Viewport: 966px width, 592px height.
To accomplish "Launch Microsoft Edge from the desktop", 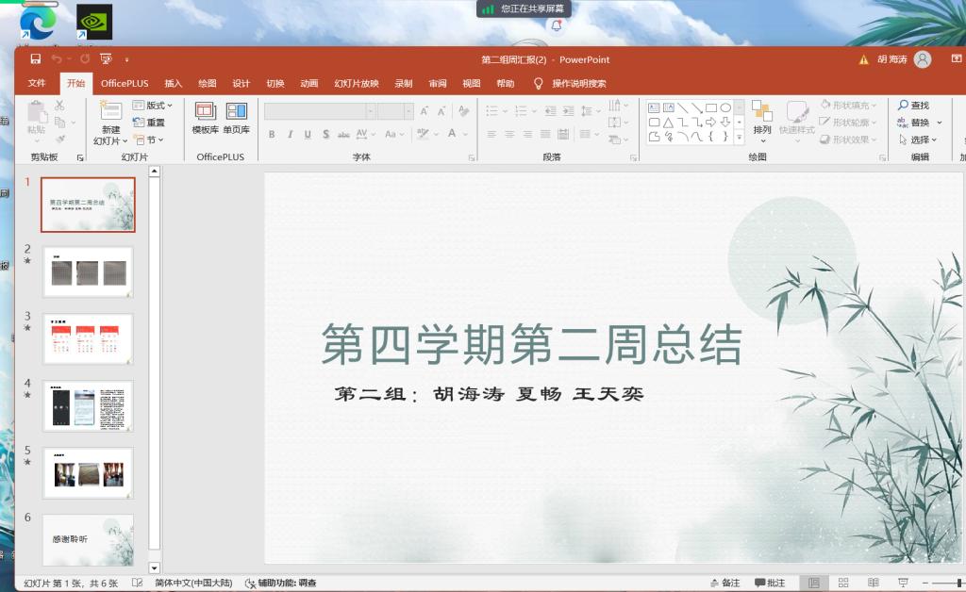I will pos(38,23).
